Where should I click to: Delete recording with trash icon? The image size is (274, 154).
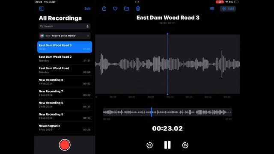pyautogui.click(x=138, y=9)
